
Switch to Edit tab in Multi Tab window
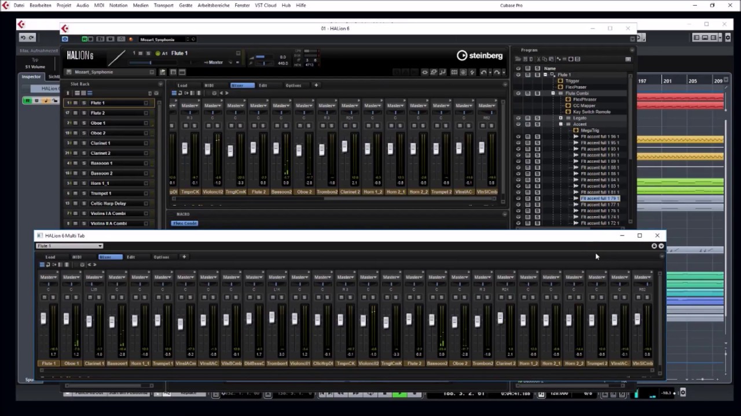point(131,257)
